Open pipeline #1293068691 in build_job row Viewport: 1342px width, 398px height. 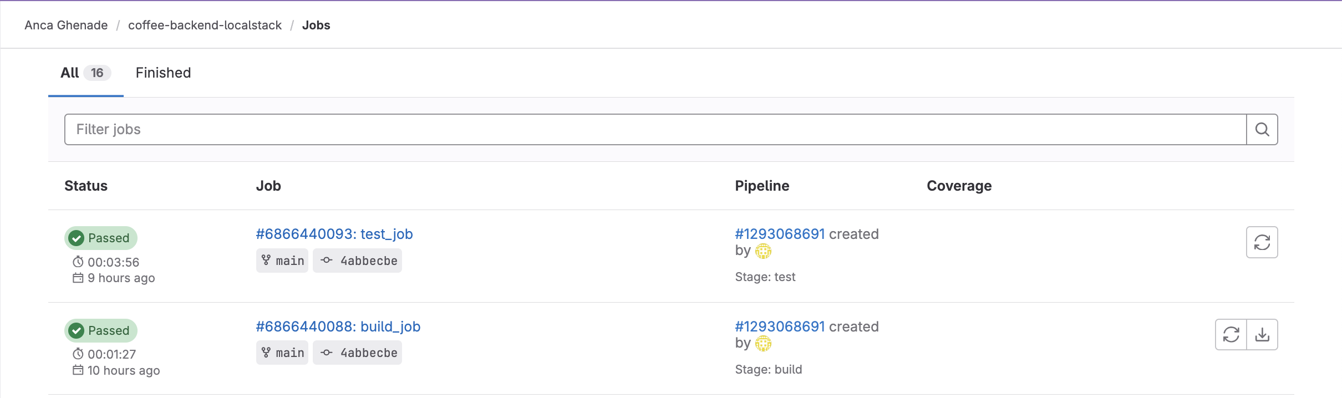(780, 327)
